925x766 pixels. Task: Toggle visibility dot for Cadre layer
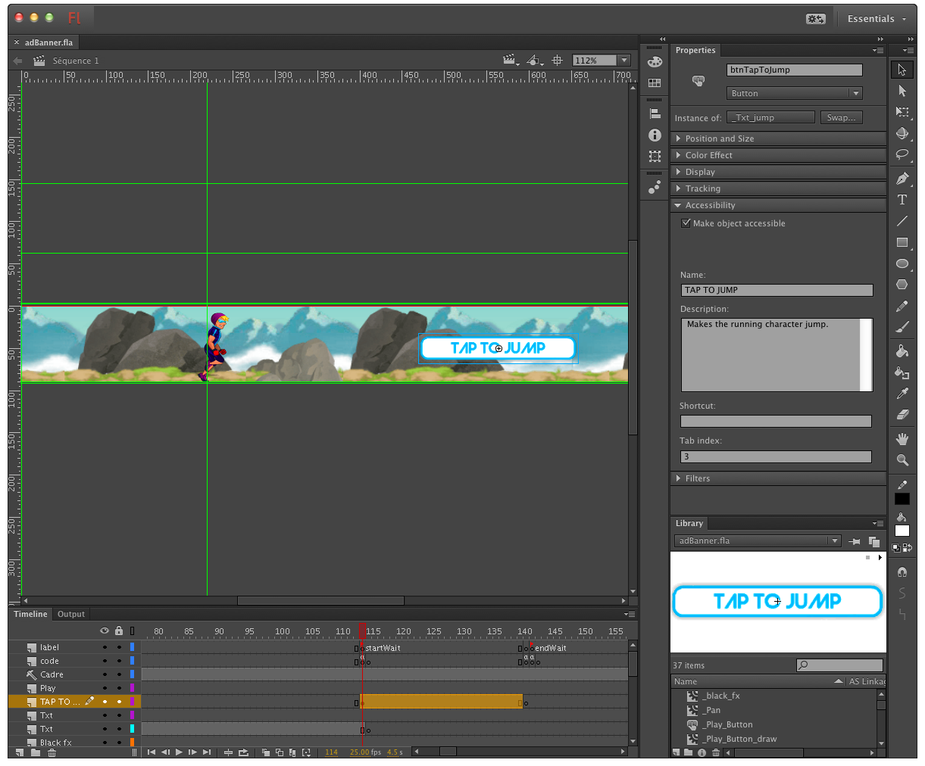(105, 674)
